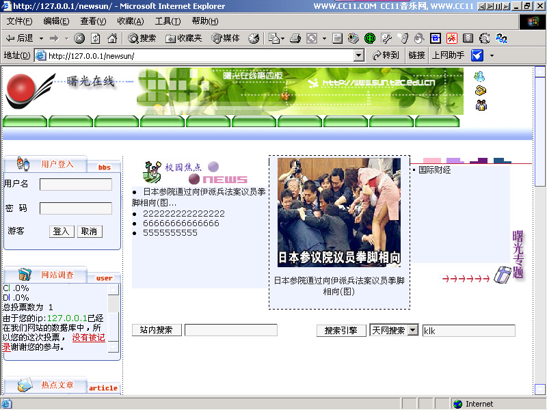Go to the browser Home page icon
The height and width of the screenshot is (410, 547).
pos(112,38)
